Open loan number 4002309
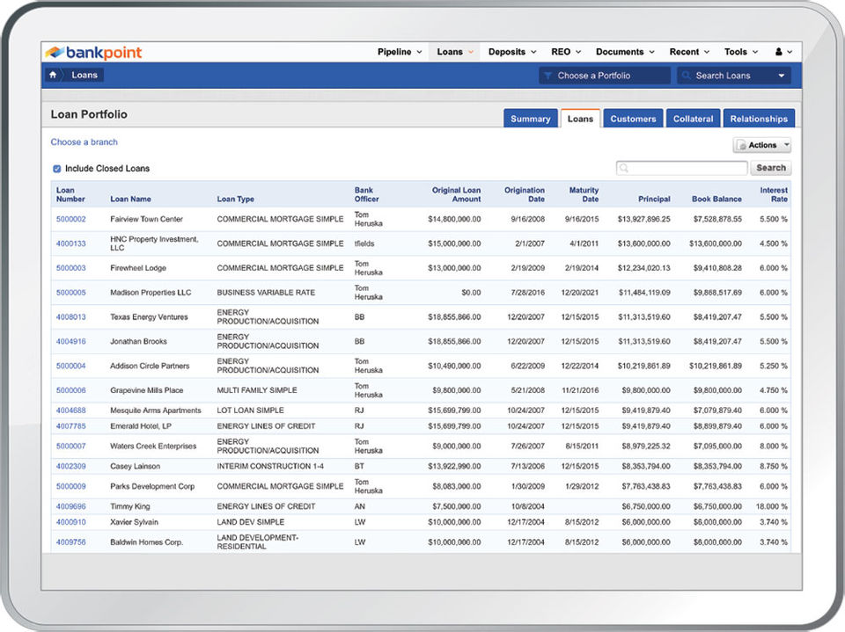The image size is (845, 632). [71, 466]
